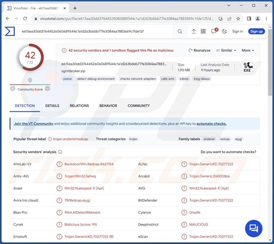Click the 64bits tag
This screenshot has height=244, width=274.
(184, 79)
